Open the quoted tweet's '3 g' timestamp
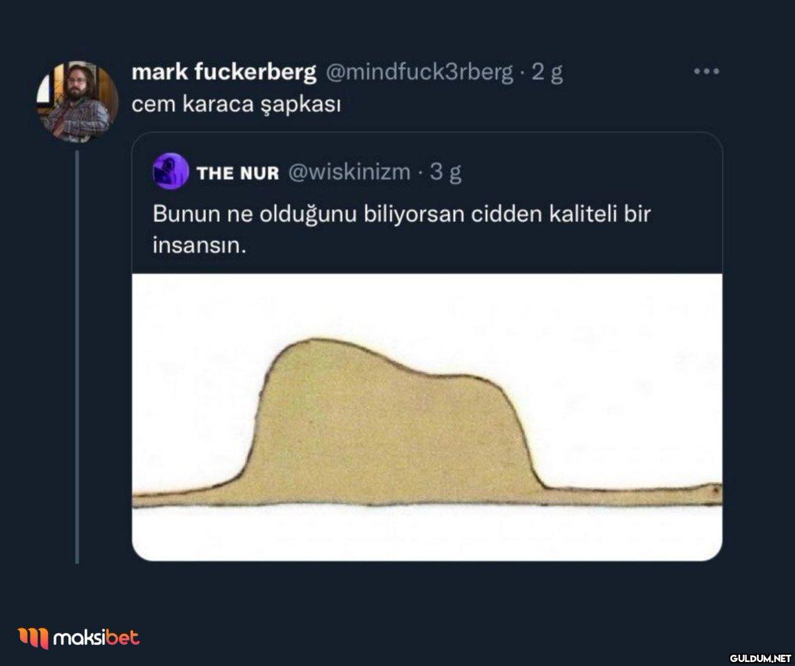The height and width of the screenshot is (666, 795). pyautogui.click(x=445, y=173)
